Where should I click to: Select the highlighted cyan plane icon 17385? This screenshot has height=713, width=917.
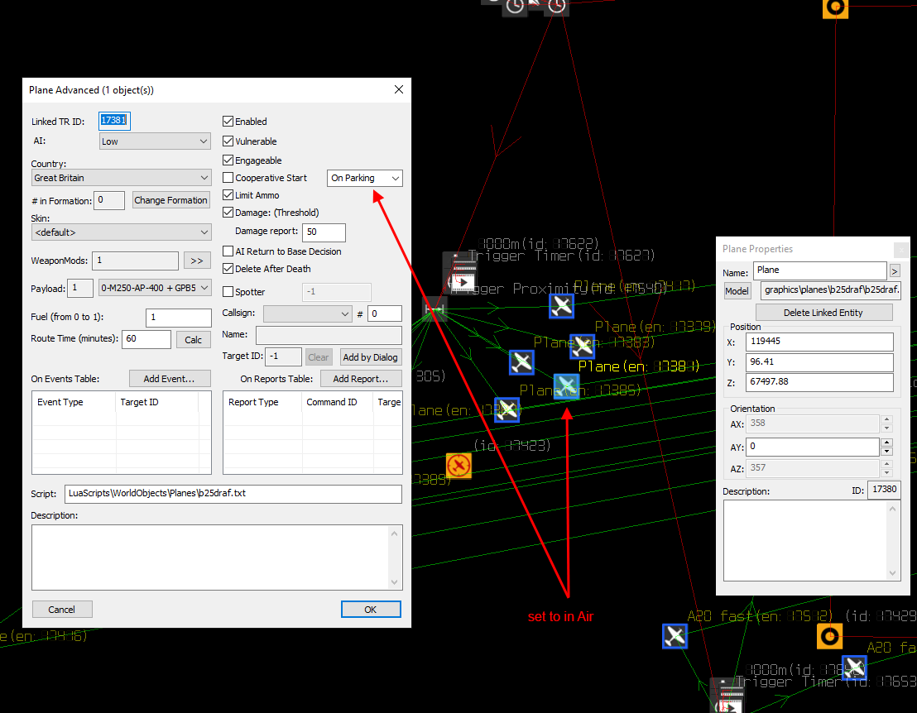(566, 386)
